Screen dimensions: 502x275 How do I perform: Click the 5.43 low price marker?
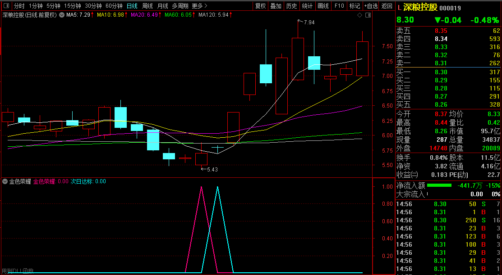point(212,170)
